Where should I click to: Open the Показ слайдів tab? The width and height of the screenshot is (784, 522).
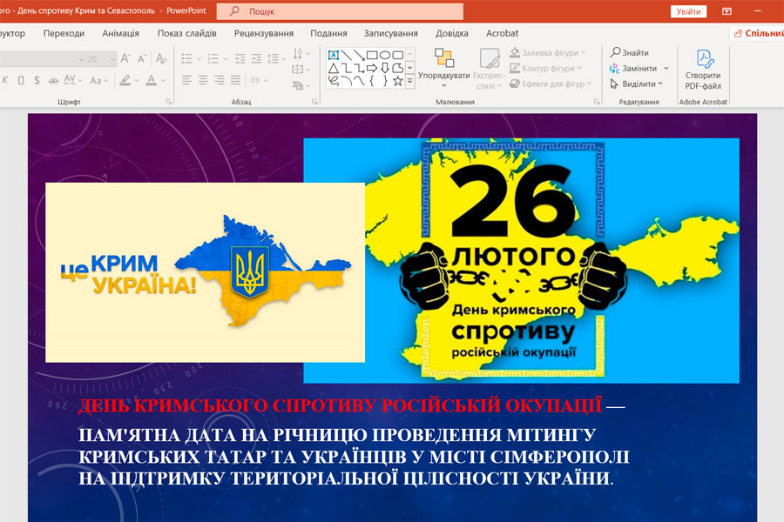pyautogui.click(x=187, y=33)
